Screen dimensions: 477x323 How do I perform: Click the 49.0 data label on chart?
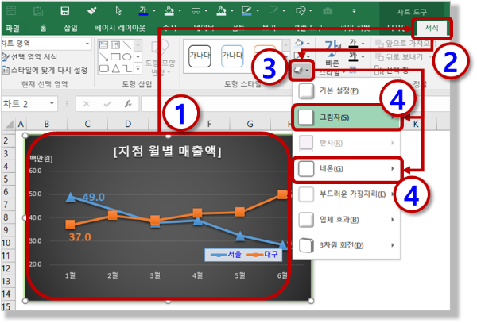pos(93,198)
